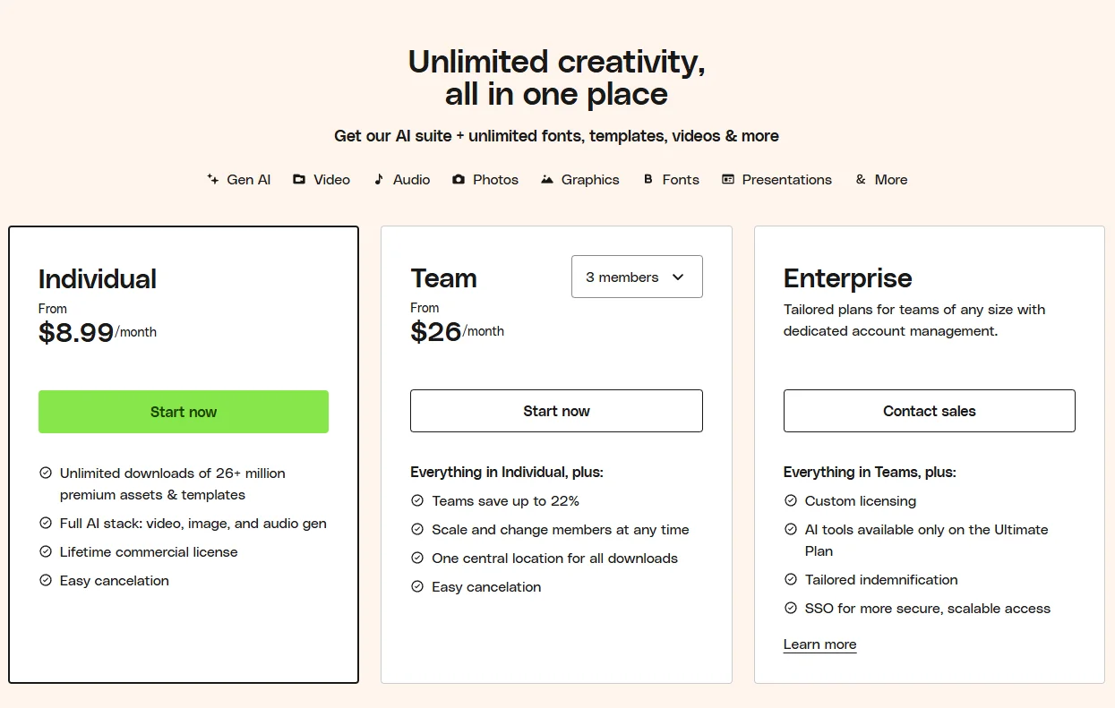Click the Video folder icon
This screenshot has width=1115, height=708.
click(x=299, y=179)
